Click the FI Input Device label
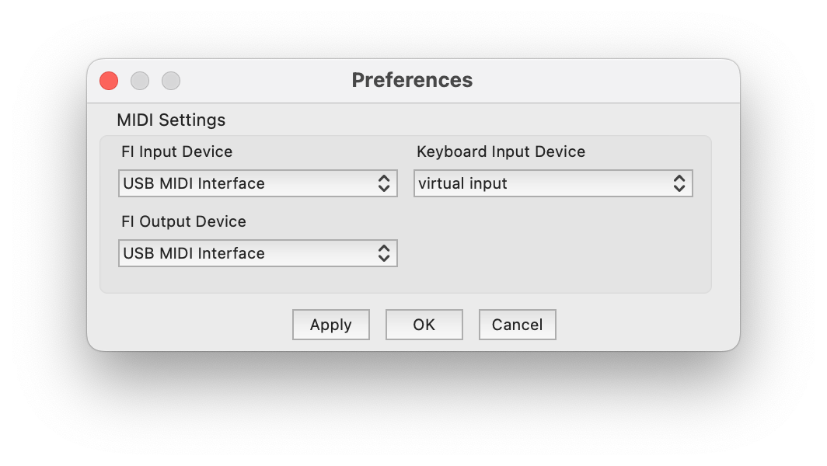The height and width of the screenshot is (466, 827). point(176,151)
